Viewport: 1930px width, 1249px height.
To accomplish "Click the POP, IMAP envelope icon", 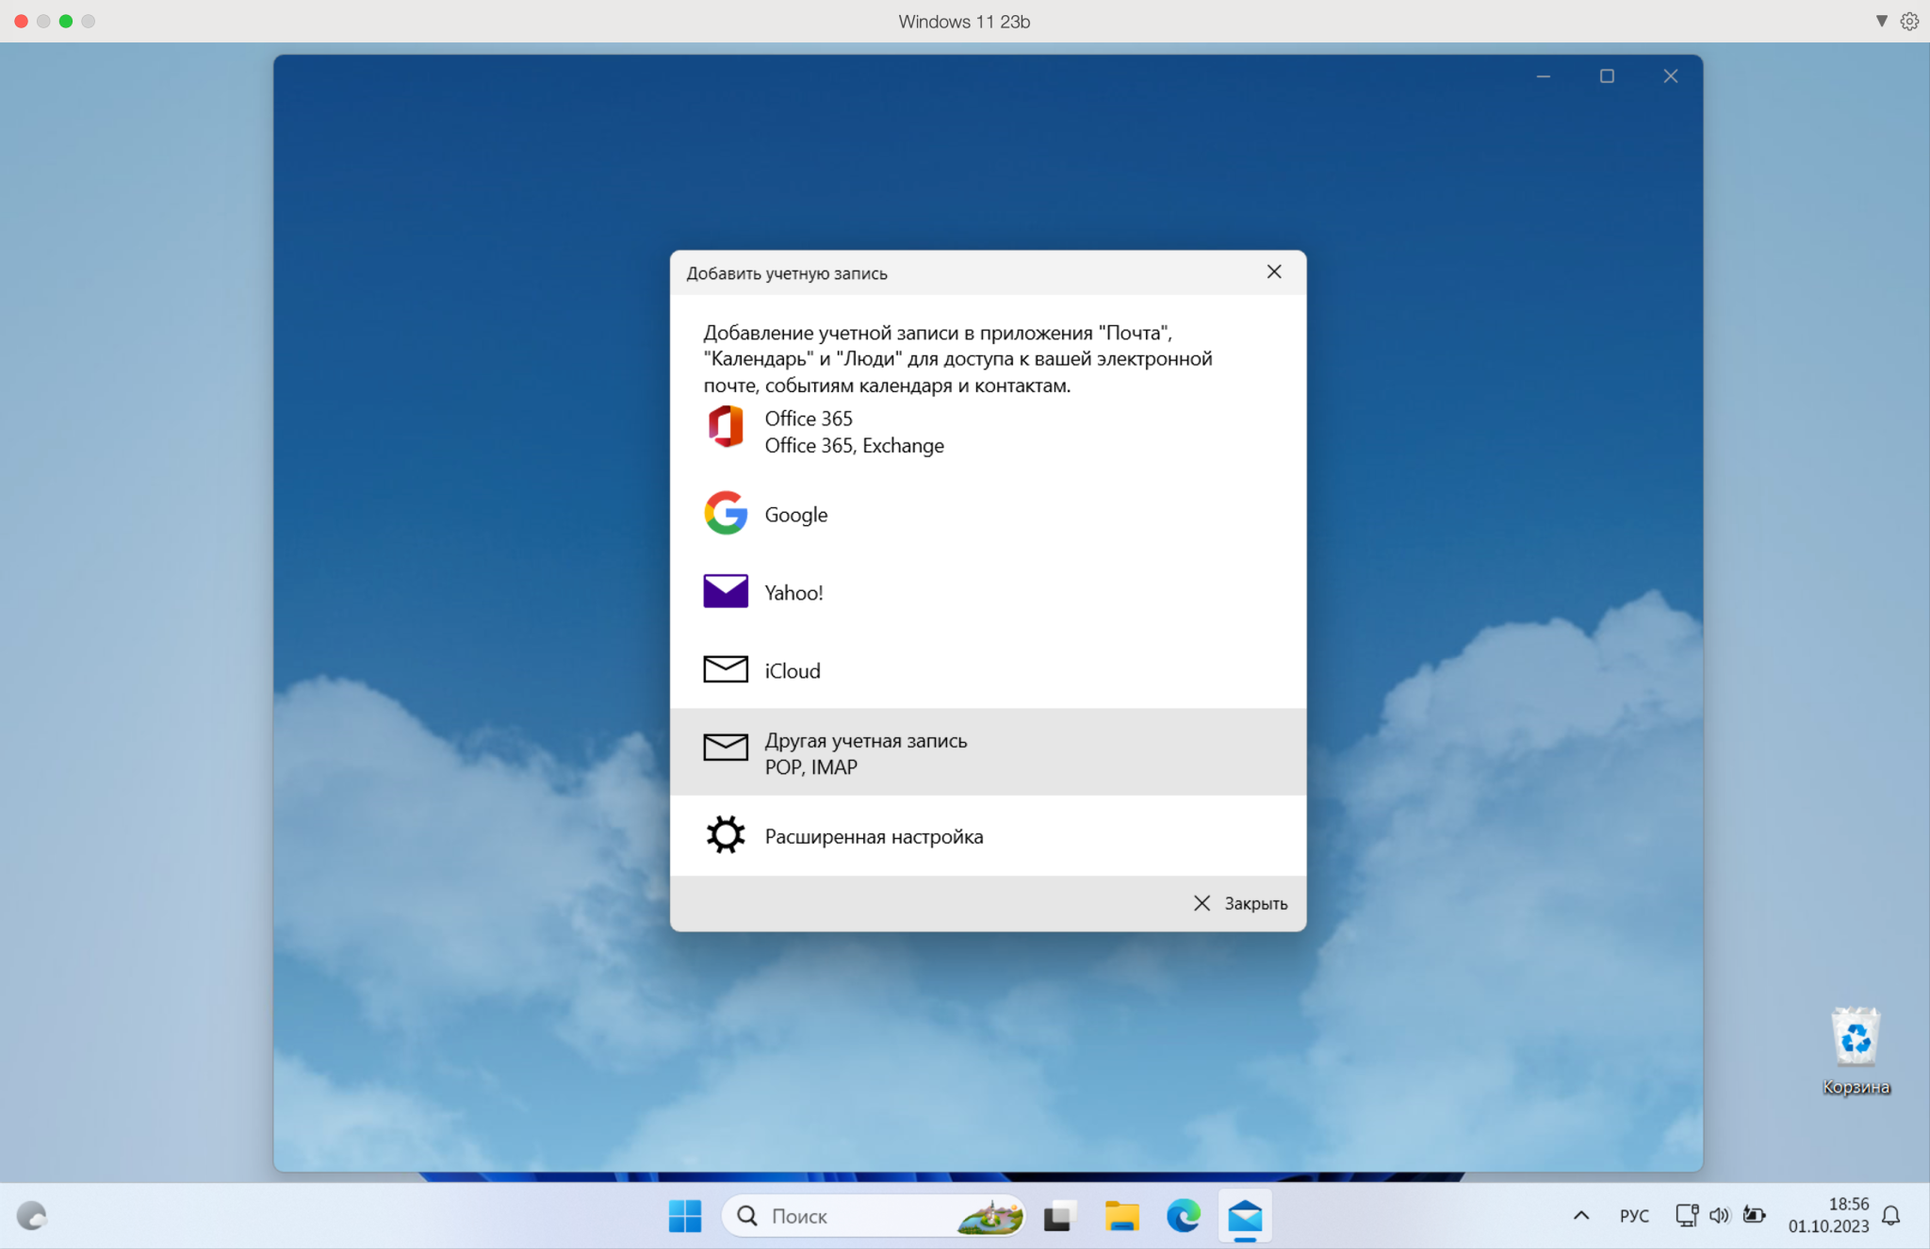I will pos(726,748).
